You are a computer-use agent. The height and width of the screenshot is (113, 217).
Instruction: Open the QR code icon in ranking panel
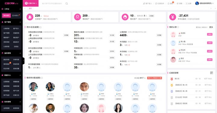[x=212, y=73]
